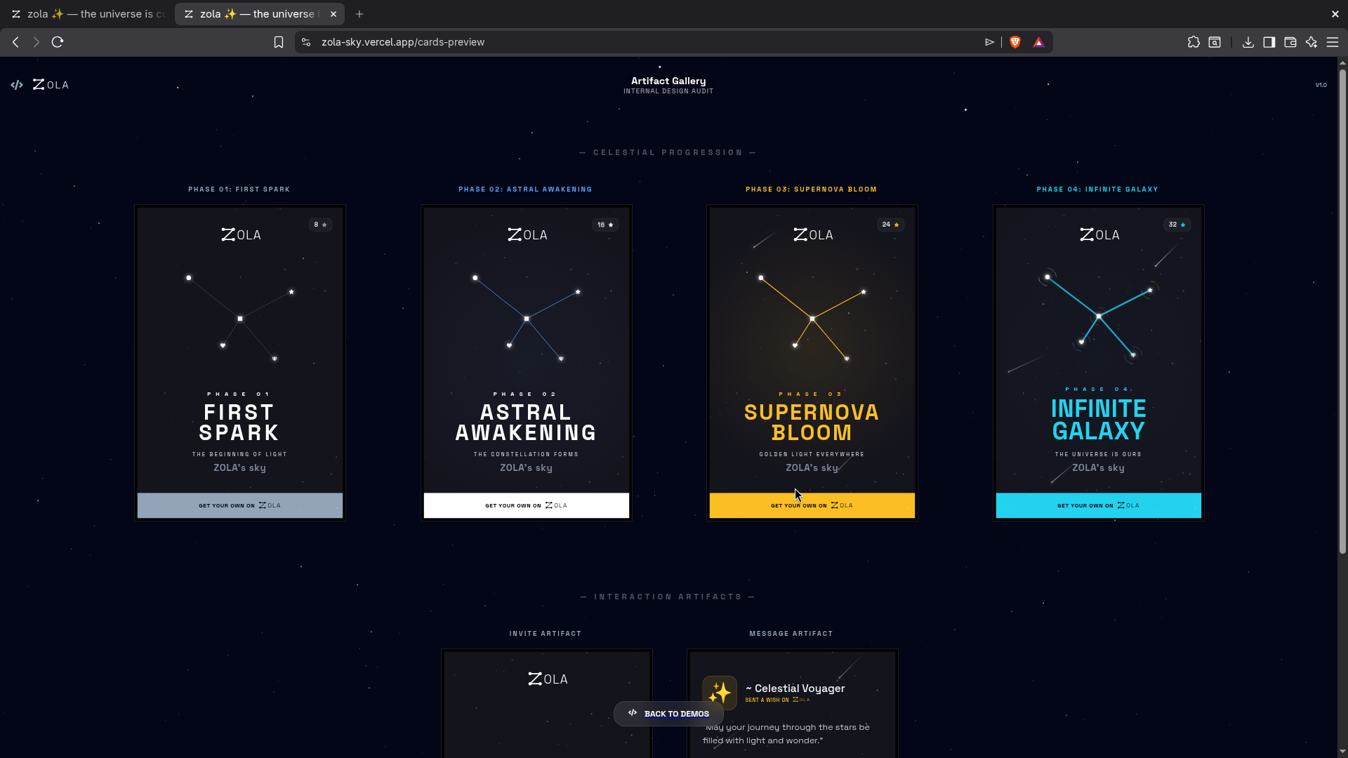Switch to the first zola browser tab

pos(88,14)
